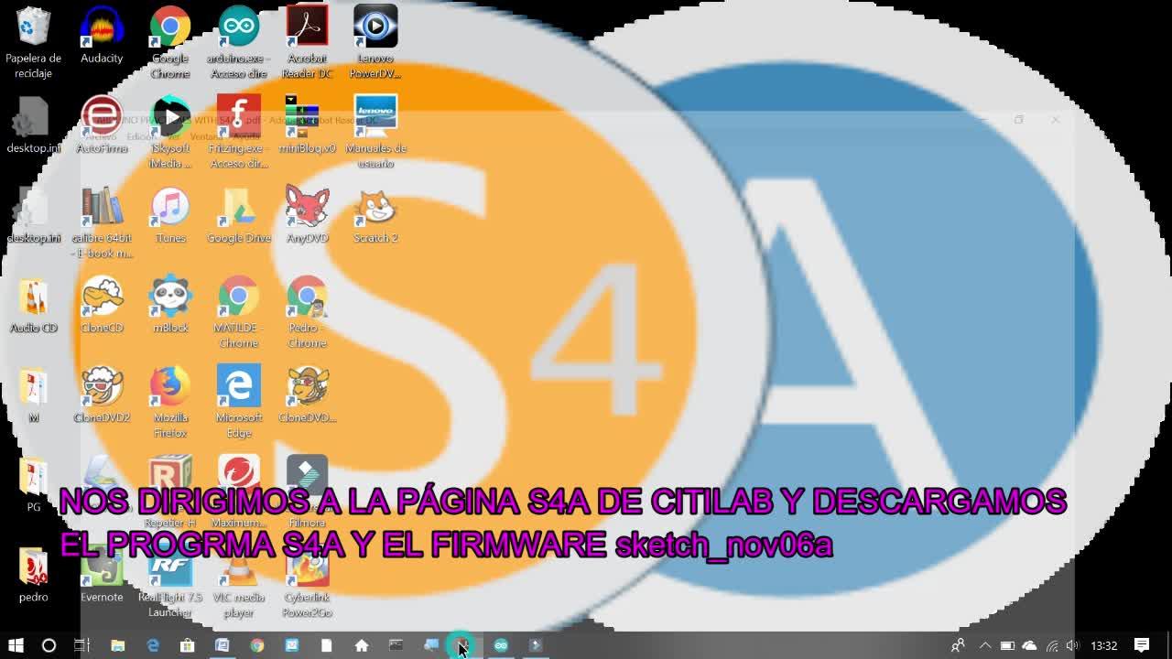Screen dimensions: 1172x659
Task: Select the Evernote desktop icon
Action: [102, 574]
